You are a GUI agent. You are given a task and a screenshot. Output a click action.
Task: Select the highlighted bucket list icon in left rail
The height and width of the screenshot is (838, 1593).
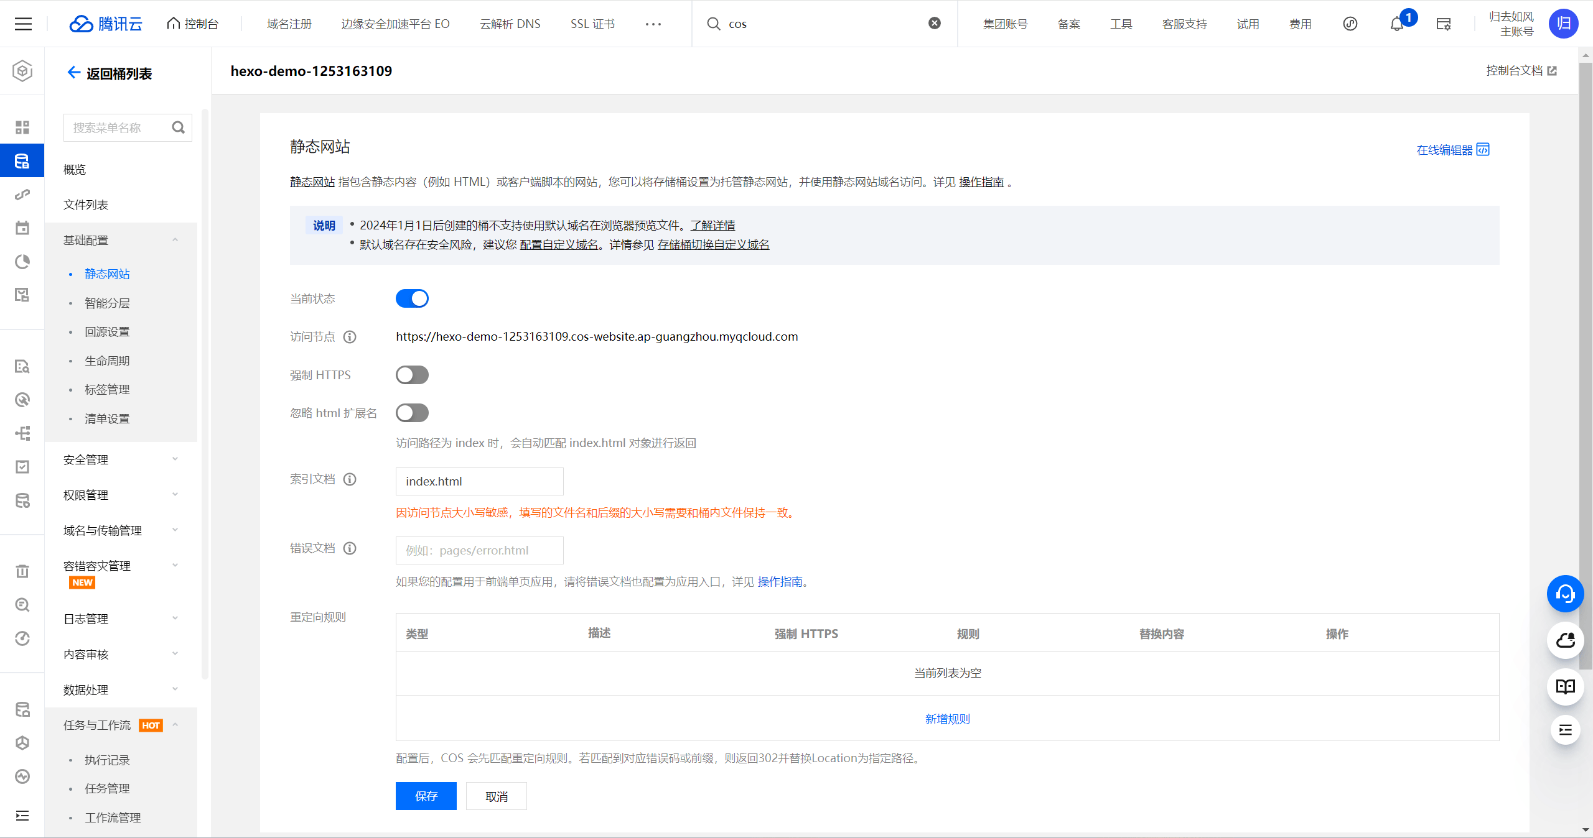coord(22,161)
